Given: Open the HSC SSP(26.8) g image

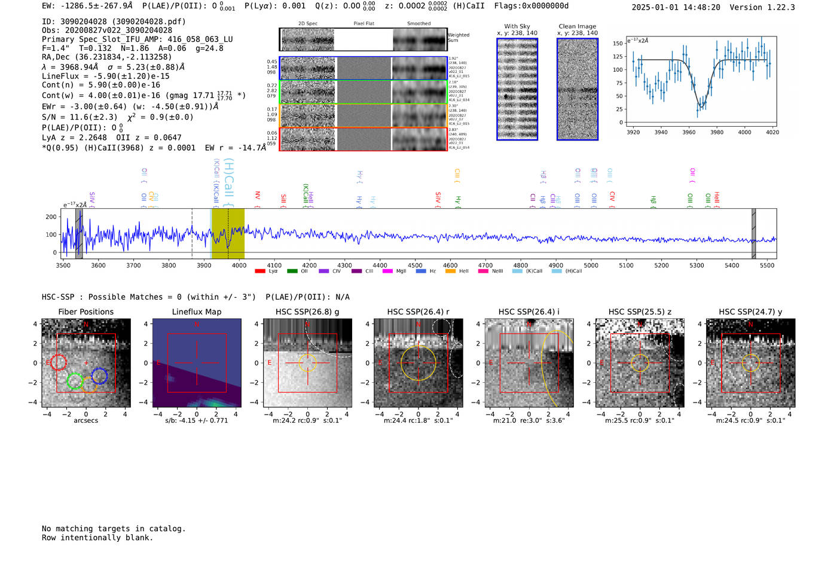Looking at the screenshot, I should [x=308, y=363].
